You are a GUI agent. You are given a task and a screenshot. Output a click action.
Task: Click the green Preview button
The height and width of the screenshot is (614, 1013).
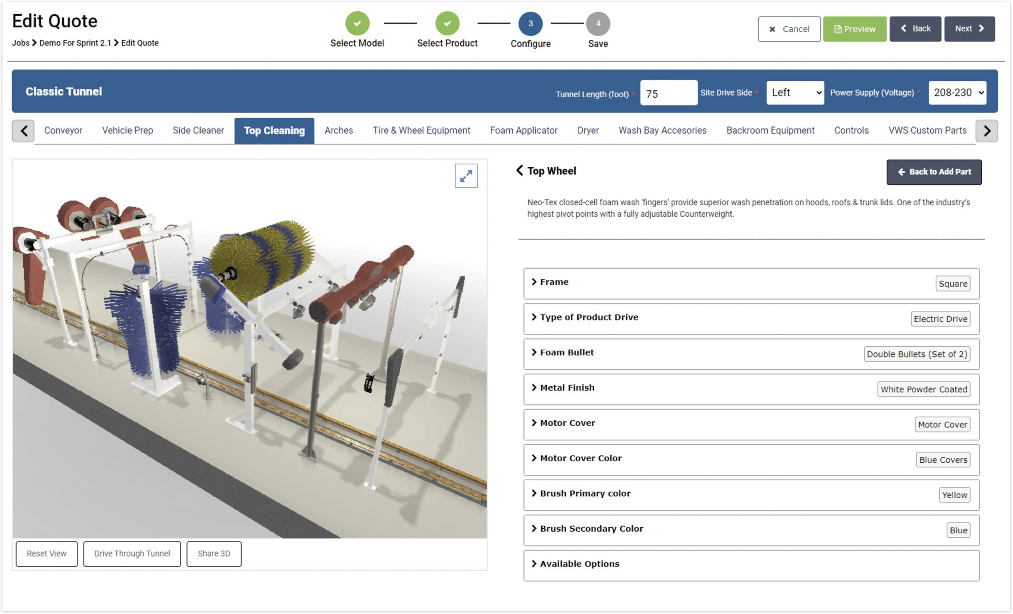854,29
